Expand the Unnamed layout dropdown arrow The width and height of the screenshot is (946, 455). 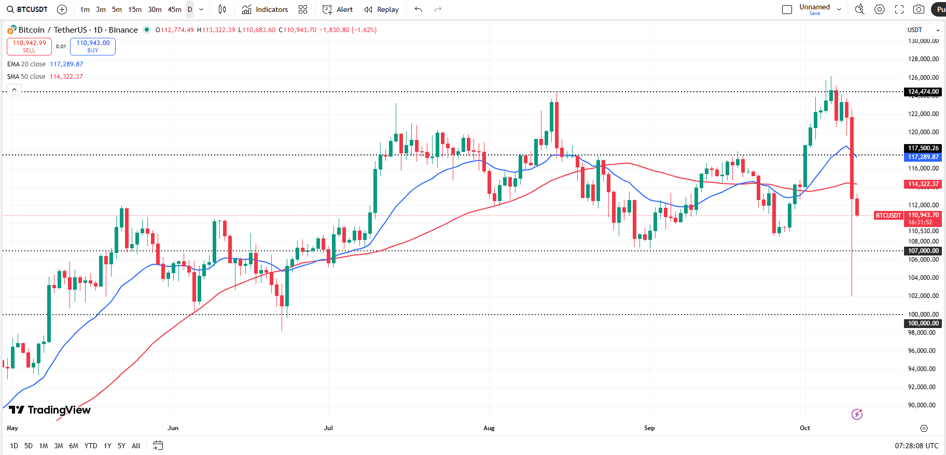[839, 9]
